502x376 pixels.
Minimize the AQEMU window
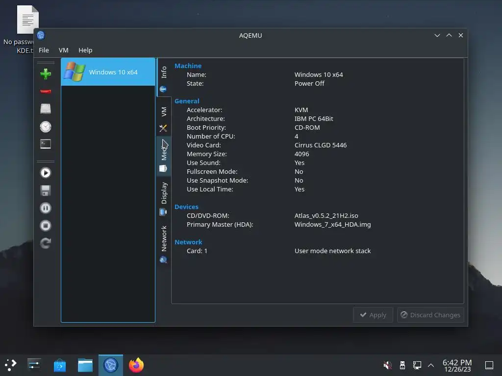pos(437,35)
